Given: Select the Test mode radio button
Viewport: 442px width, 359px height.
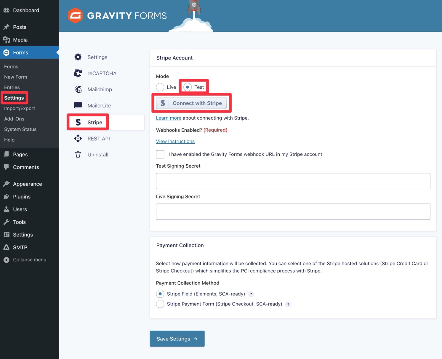Looking at the screenshot, I should point(187,87).
